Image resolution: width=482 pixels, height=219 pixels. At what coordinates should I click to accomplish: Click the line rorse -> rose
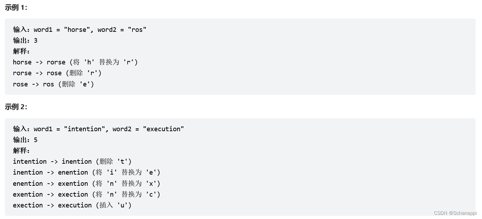click(x=57, y=73)
